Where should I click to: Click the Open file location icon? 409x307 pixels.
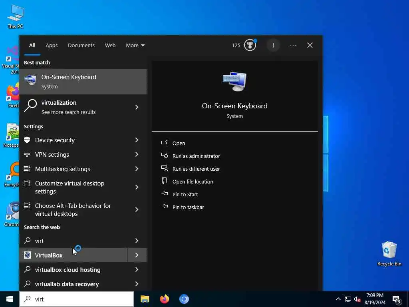(x=164, y=181)
